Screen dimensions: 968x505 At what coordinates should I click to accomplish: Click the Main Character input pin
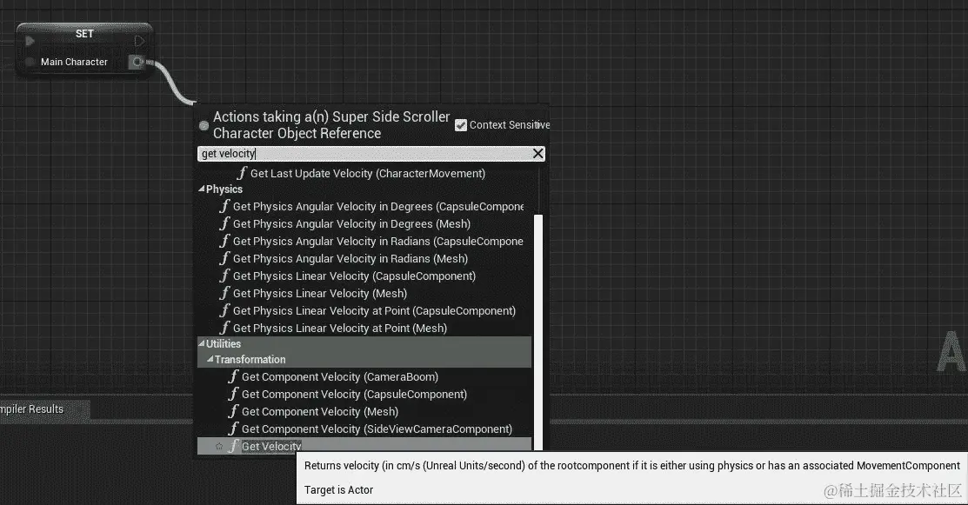tap(29, 62)
